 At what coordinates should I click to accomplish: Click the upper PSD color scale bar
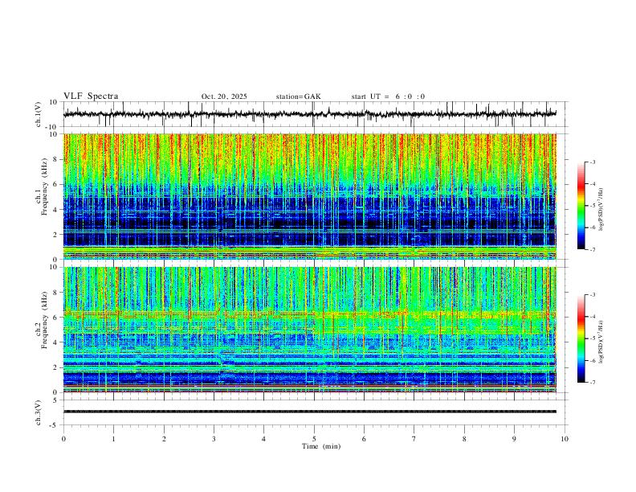(581, 206)
